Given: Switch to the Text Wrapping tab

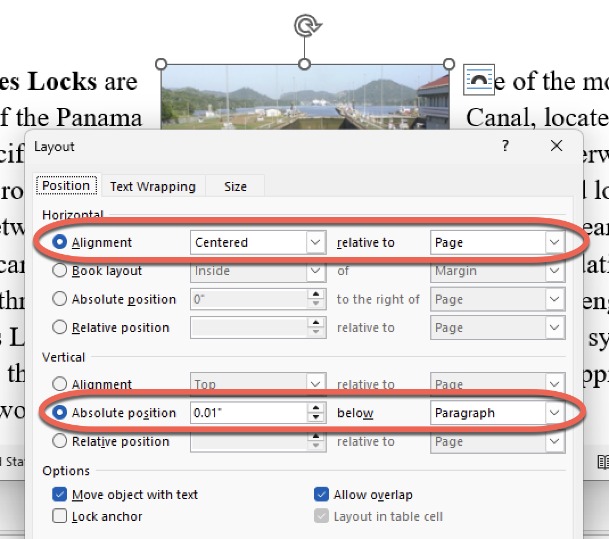Looking at the screenshot, I should point(153,186).
